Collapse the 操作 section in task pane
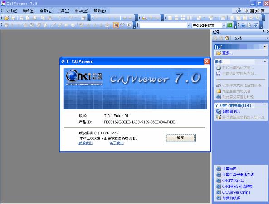 coord(265,61)
